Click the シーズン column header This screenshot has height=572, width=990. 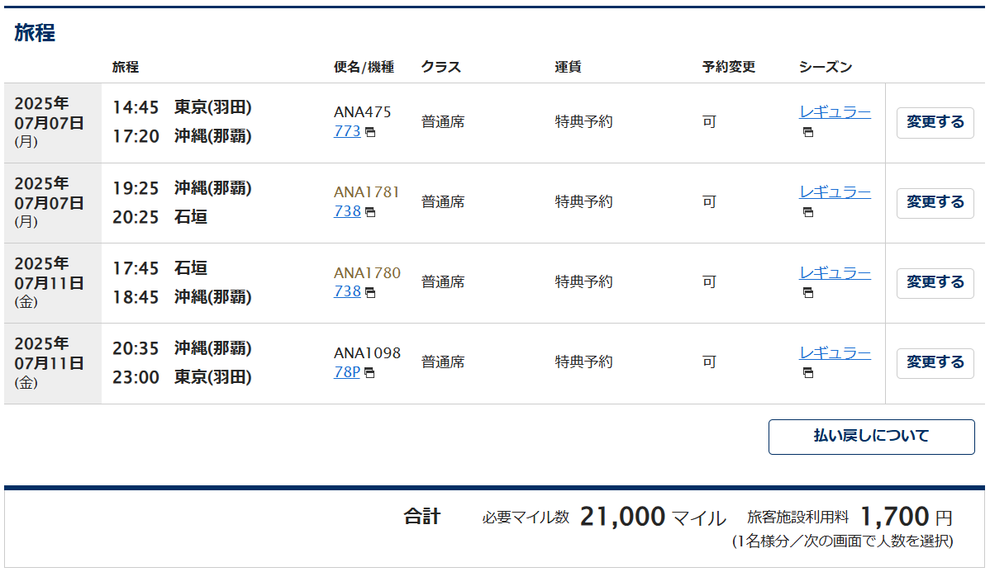pyautogui.click(x=826, y=67)
